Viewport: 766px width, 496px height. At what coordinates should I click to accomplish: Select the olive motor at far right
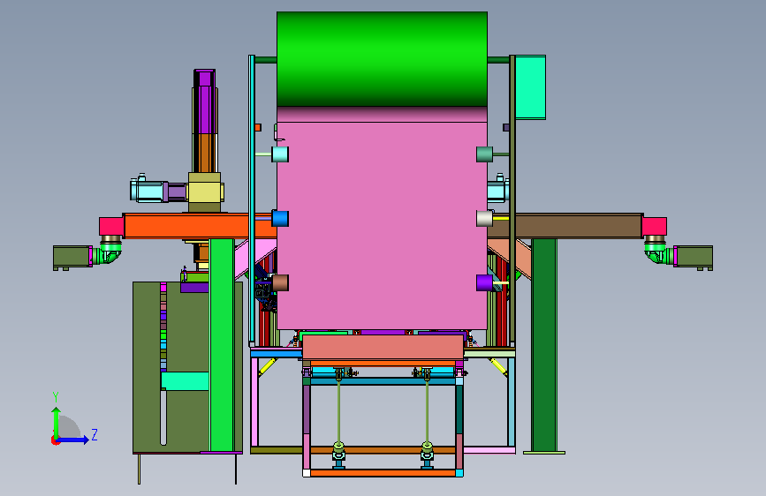click(x=694, y=258)
